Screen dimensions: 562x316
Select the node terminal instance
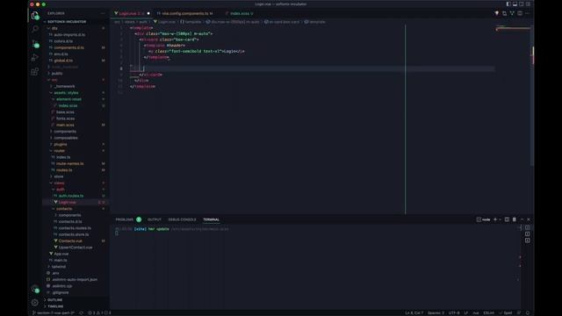(484, 219)
